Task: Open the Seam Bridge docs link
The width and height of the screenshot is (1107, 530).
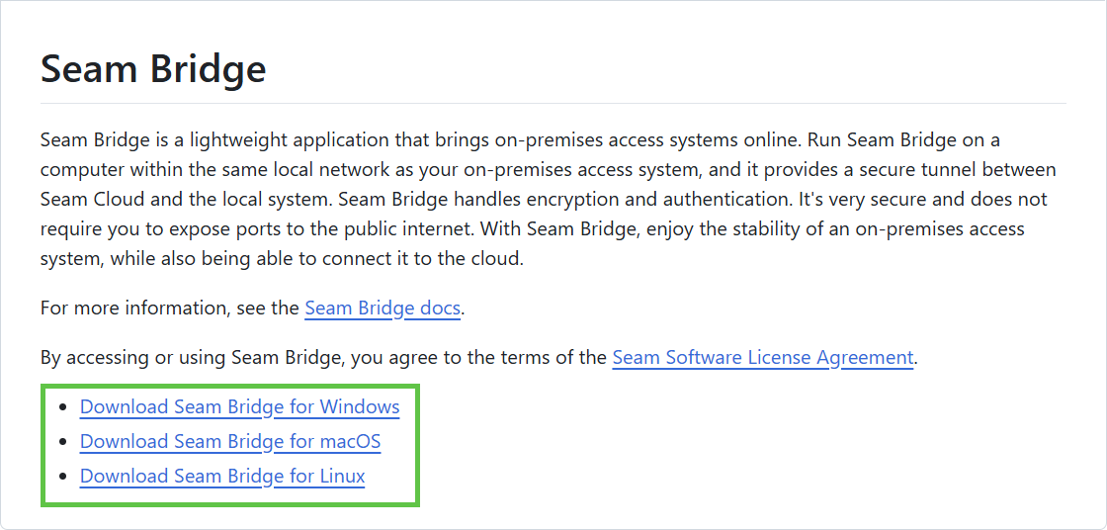Action: tap(383, 309)
